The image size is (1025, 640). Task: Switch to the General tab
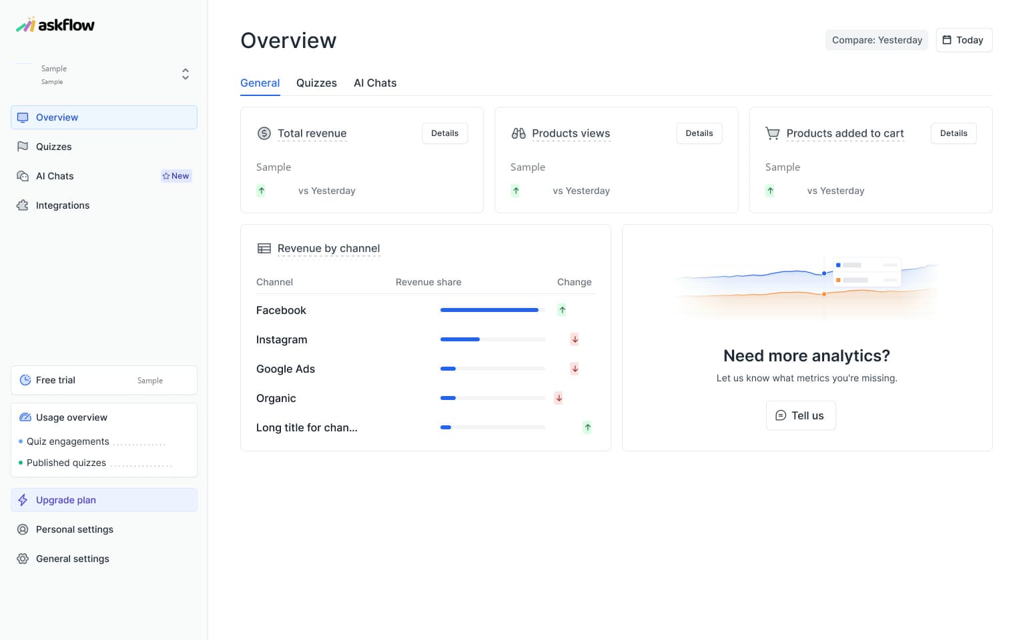[x=260, y=83]
